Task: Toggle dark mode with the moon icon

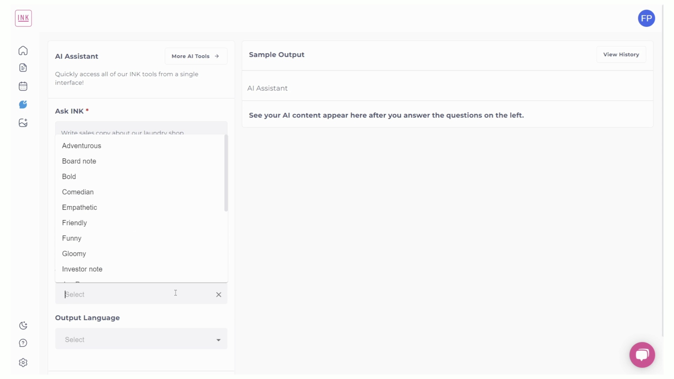Action: point(23,326)
